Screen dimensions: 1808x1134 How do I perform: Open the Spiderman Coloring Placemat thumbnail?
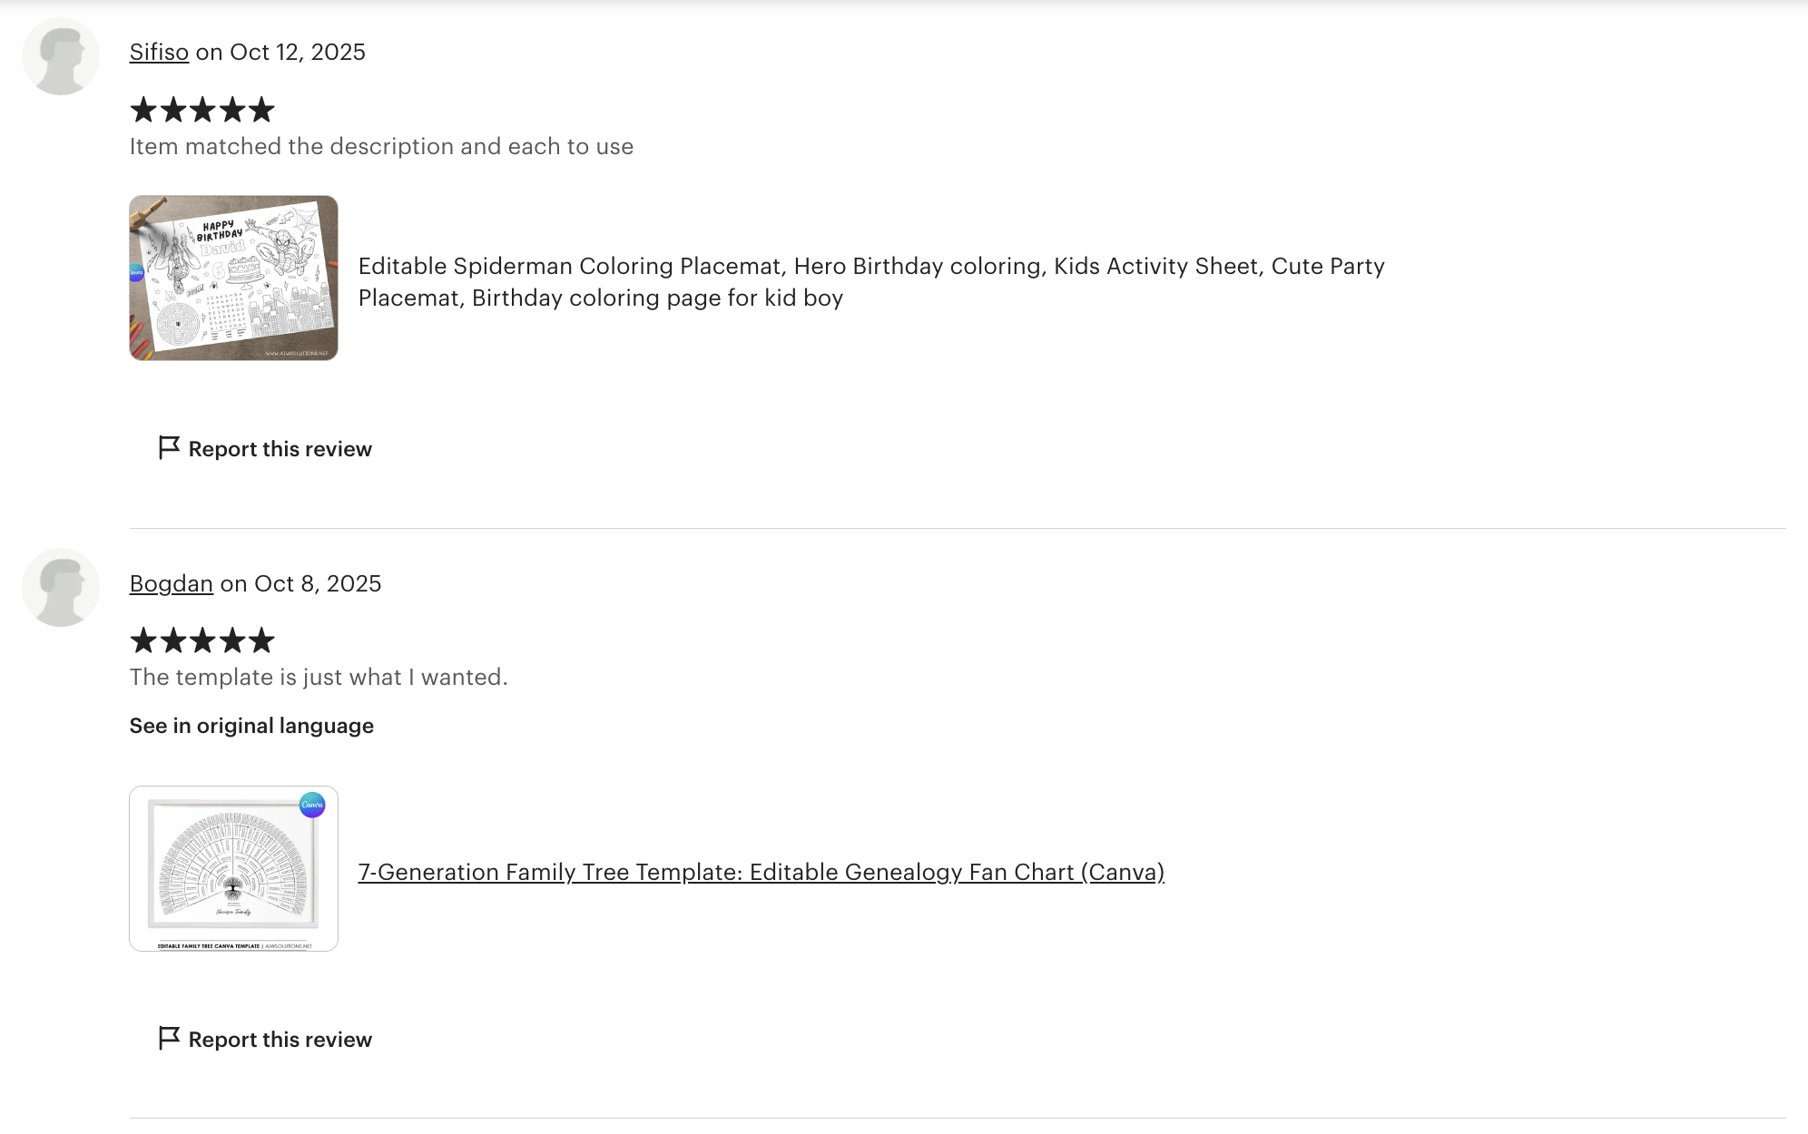[233, 278]
